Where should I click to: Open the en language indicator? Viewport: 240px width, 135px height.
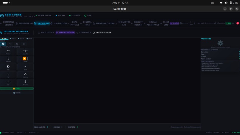pyautogui.click(x=212, y=3)
